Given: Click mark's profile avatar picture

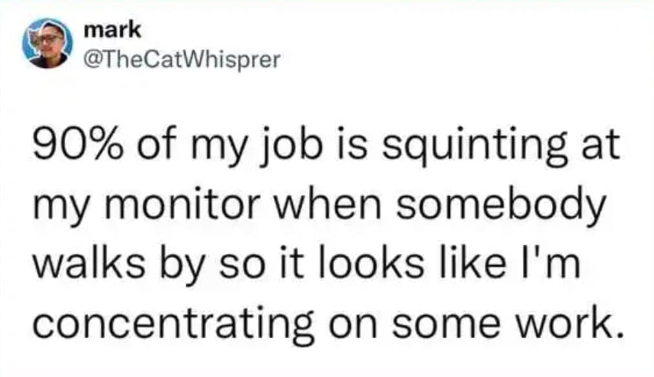Looking at the screenshot, I should [x=47, y=43].
